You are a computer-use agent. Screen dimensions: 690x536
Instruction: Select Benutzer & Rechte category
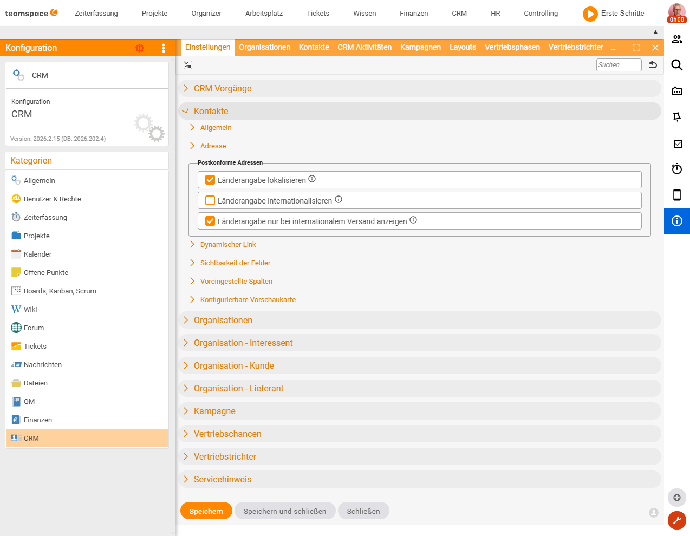(x=87, y=199)
